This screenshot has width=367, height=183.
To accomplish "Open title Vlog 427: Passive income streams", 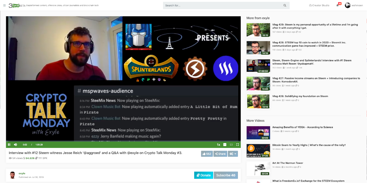I will coord(316,80).
